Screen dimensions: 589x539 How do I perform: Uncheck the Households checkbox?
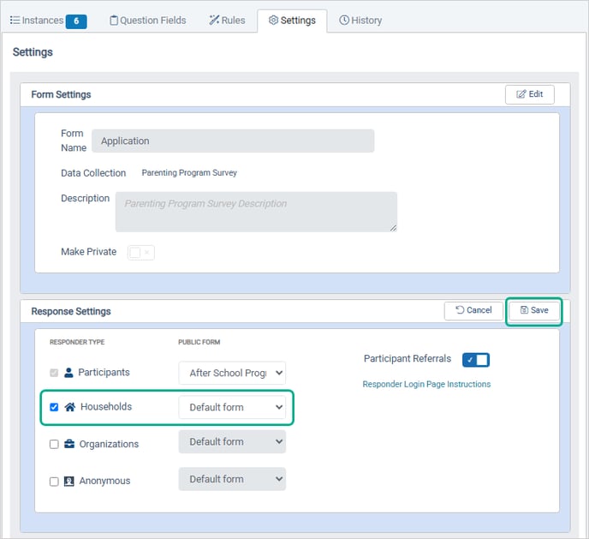coord(54,407)
